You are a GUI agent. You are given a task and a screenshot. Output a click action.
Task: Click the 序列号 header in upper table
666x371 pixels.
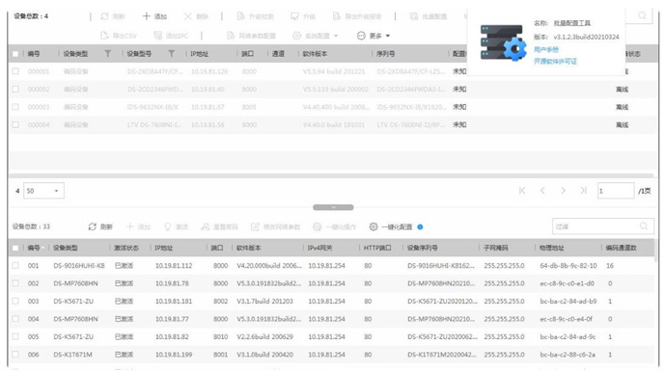(x=386, y=54)
